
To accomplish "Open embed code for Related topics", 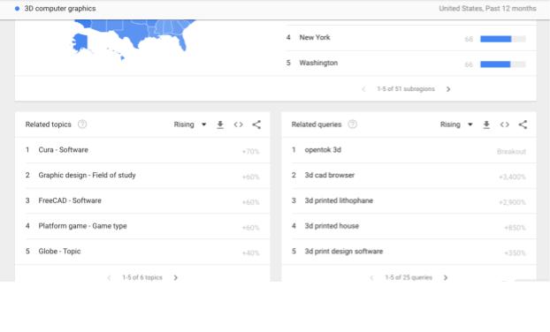I will click(238, 124).
